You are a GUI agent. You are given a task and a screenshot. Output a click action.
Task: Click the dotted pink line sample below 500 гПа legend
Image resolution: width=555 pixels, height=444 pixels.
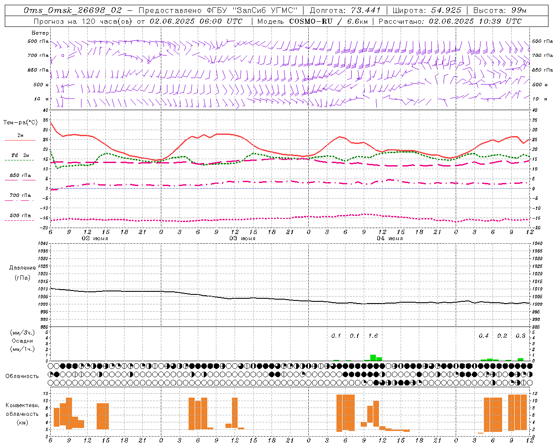coord(19,220)
